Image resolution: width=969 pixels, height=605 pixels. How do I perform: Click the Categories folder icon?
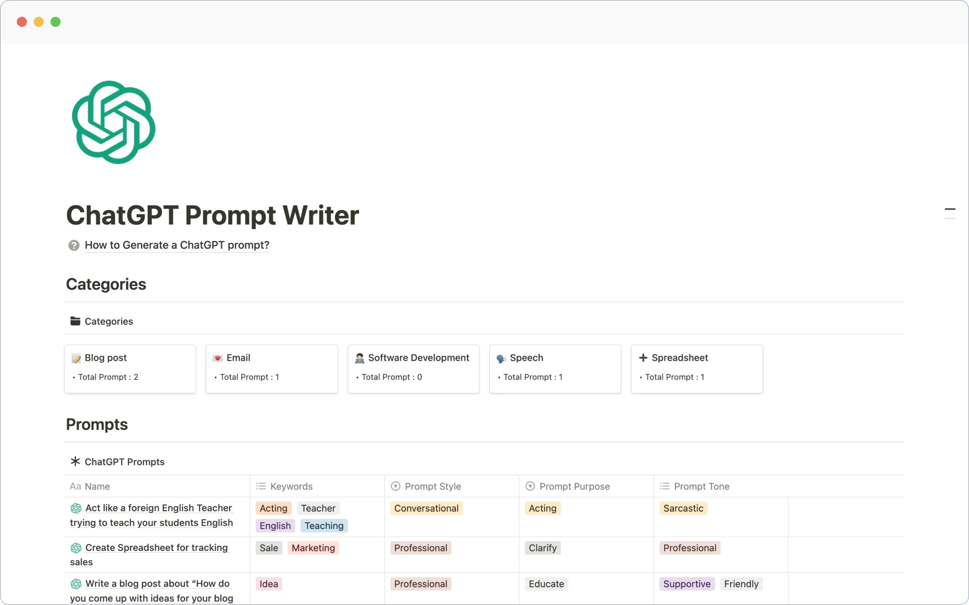point(75,321)
